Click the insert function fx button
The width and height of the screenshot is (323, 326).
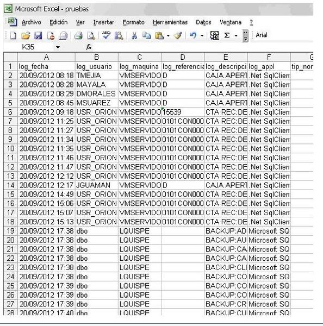(89, 47)
